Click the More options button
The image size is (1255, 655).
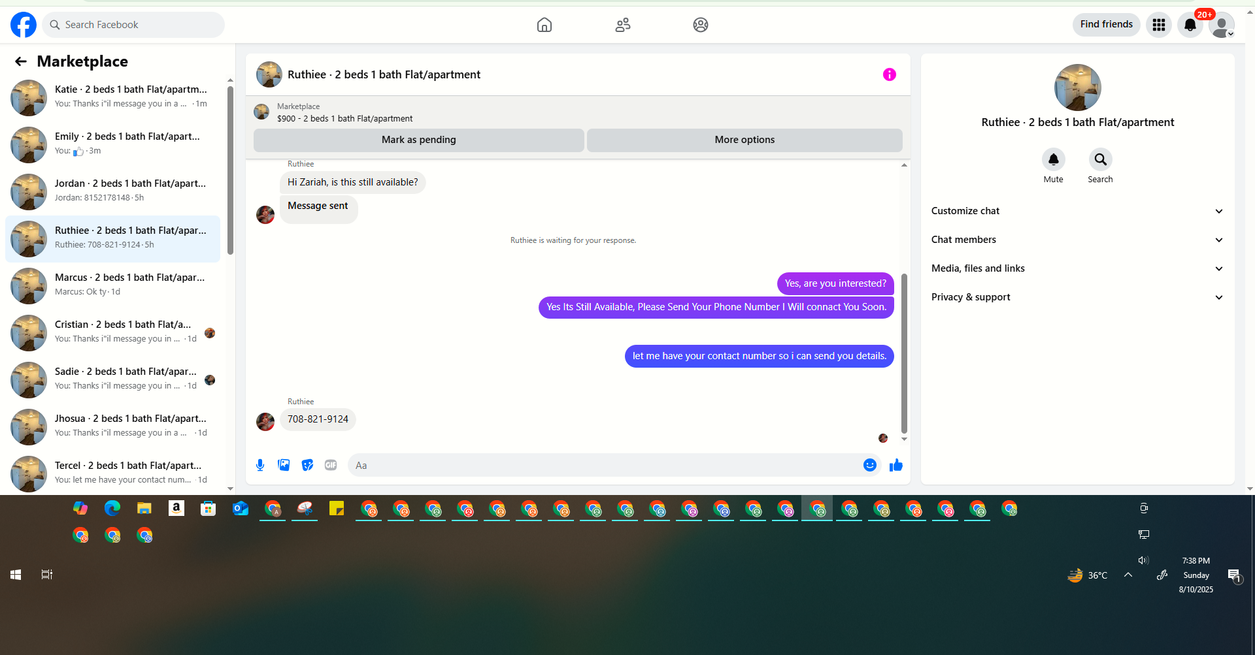click(745, 140)
